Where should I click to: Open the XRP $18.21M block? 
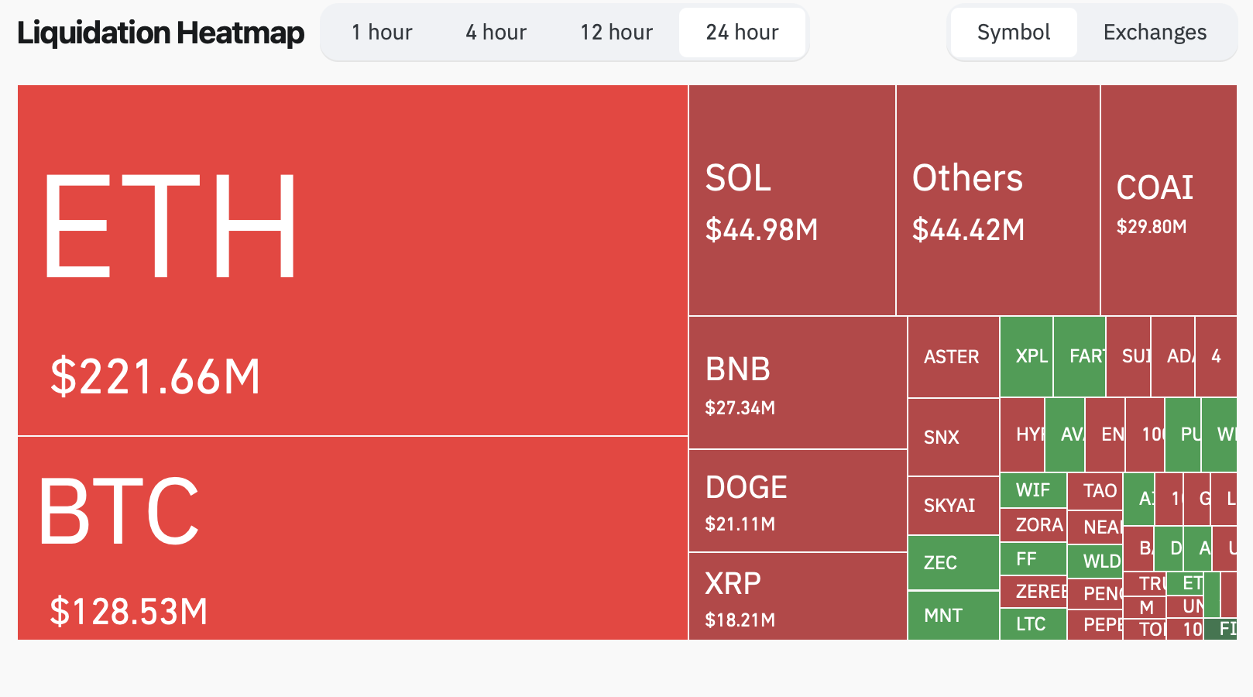798,596
